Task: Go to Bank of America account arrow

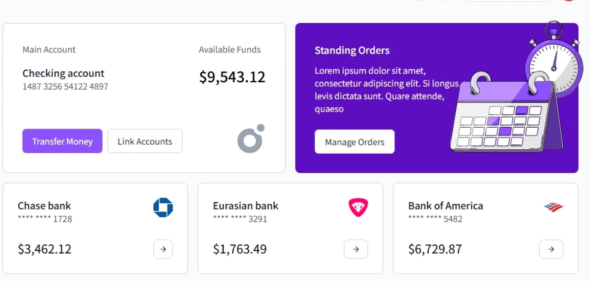Action: tap(551, 249)
